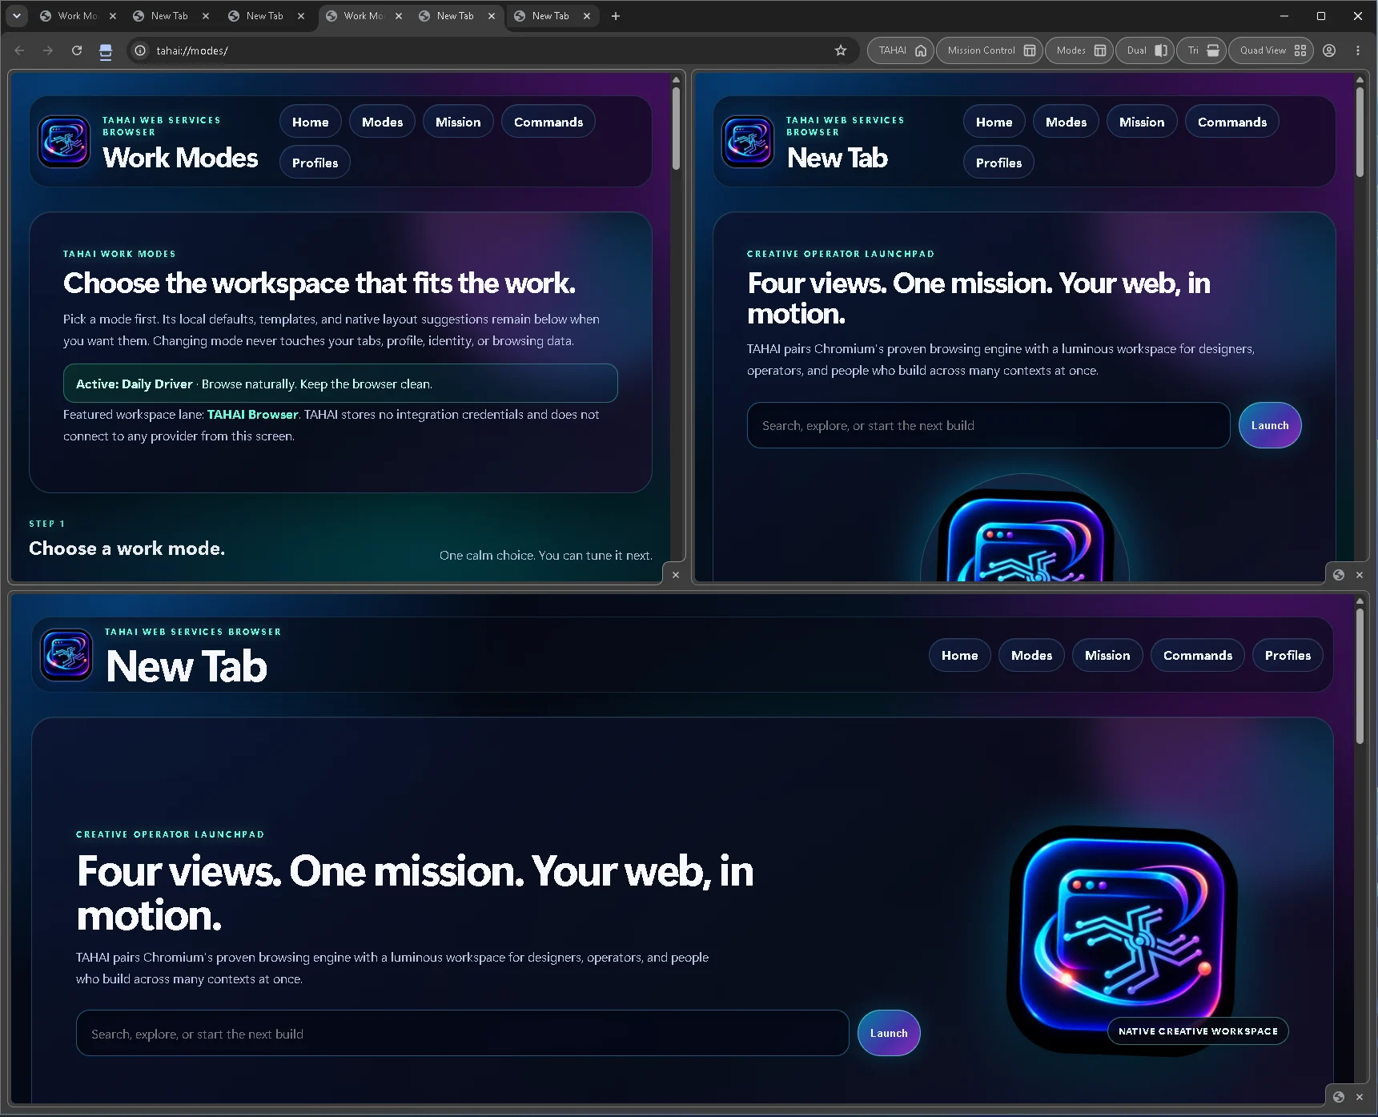1378x1117 pixels.
Task: Click Commands in the Work Modes pane
Action: click(548, 122)
